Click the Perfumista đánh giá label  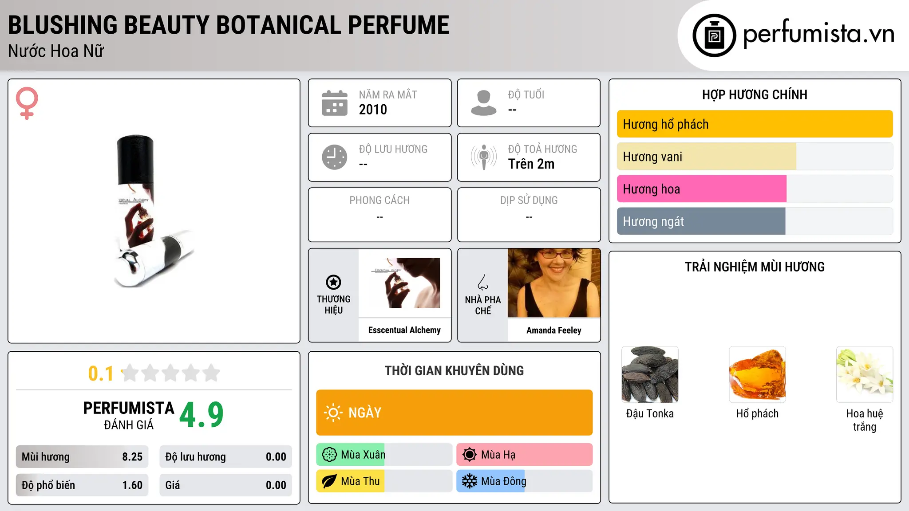129,416
